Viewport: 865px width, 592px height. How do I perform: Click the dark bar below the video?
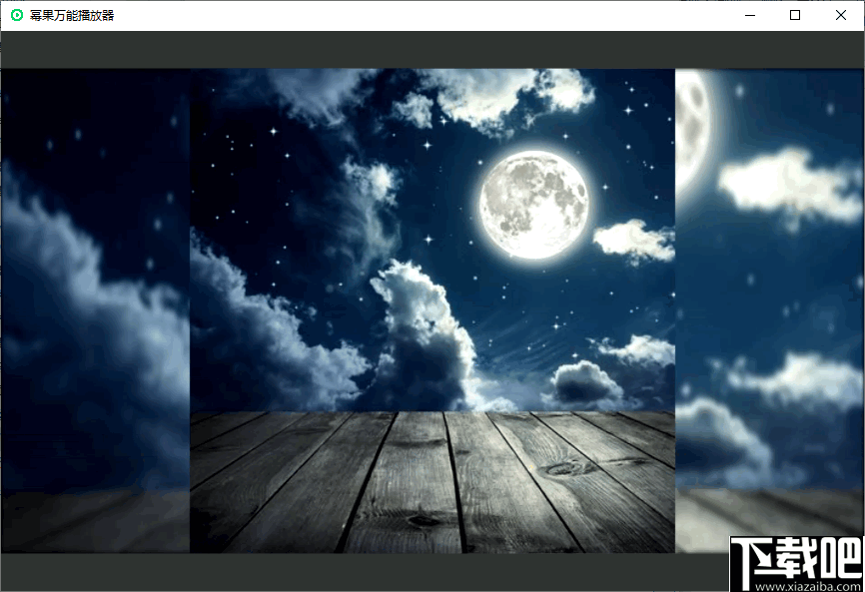pos(365,572)
